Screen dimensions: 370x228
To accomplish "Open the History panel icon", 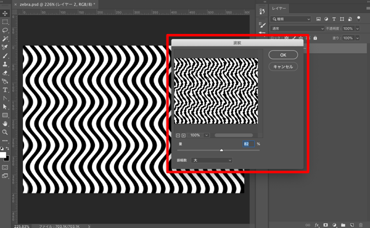I will point(262,11).
